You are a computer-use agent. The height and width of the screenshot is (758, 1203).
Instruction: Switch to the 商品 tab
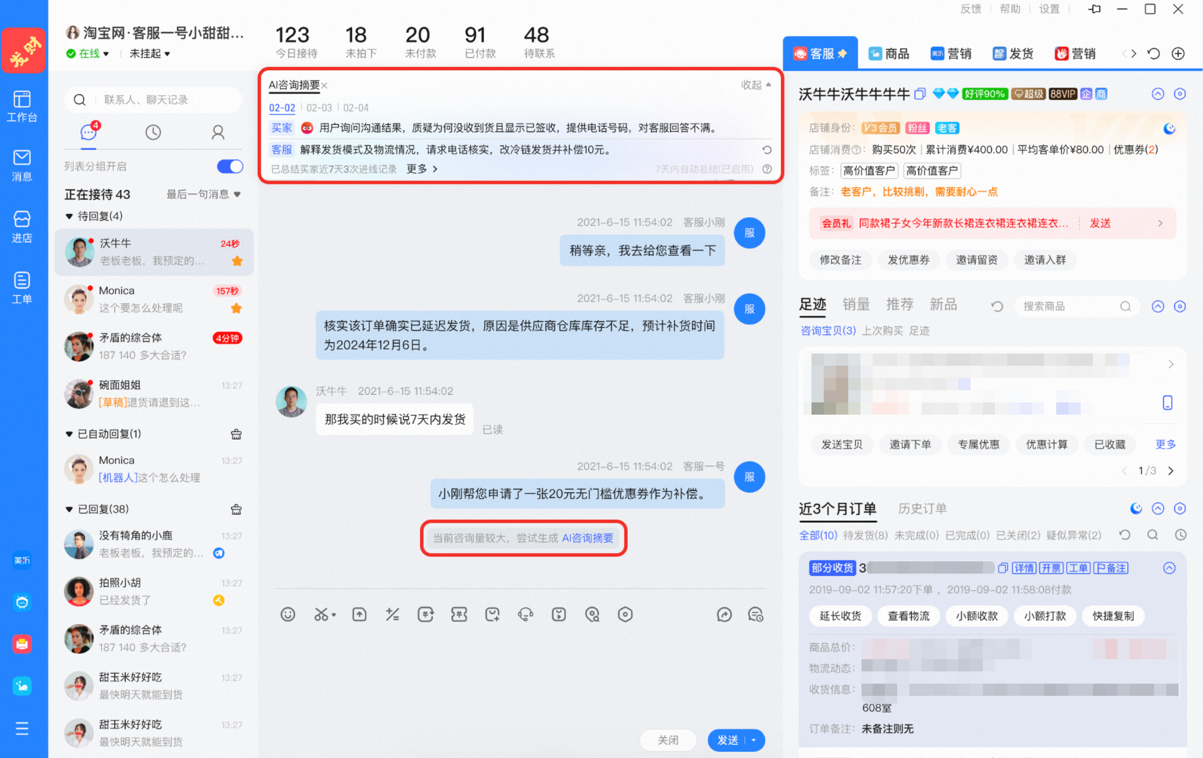point(889,53)
